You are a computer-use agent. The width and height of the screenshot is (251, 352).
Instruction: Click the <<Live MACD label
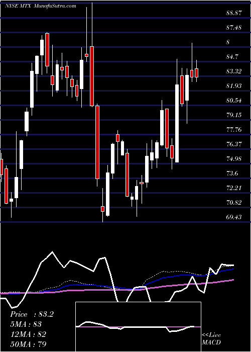[x=211, y=339]
